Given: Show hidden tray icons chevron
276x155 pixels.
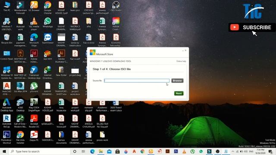Looking at the screenshot, I should [x=233, y=151].
